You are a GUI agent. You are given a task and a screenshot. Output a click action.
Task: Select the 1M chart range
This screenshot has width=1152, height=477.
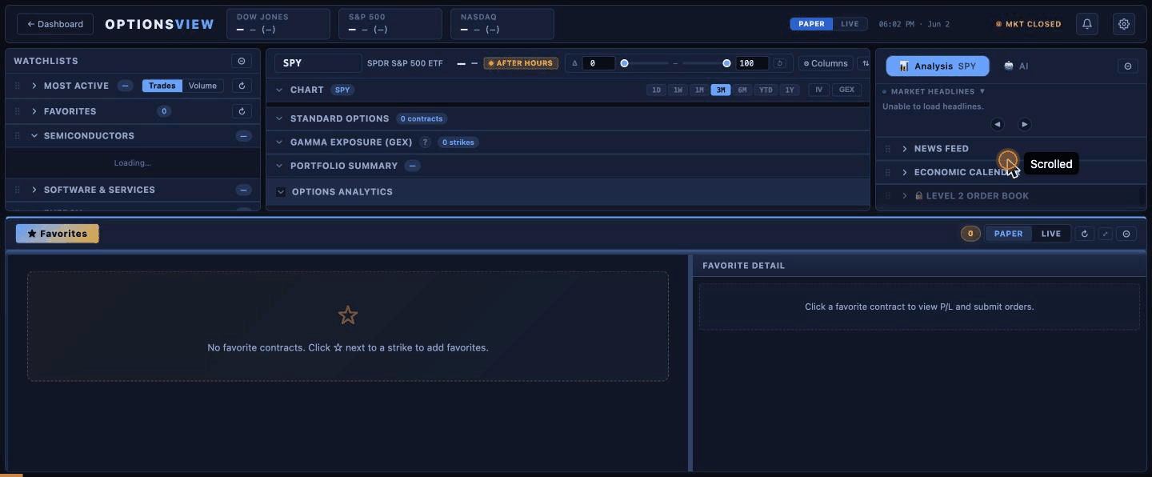[699, 90]
